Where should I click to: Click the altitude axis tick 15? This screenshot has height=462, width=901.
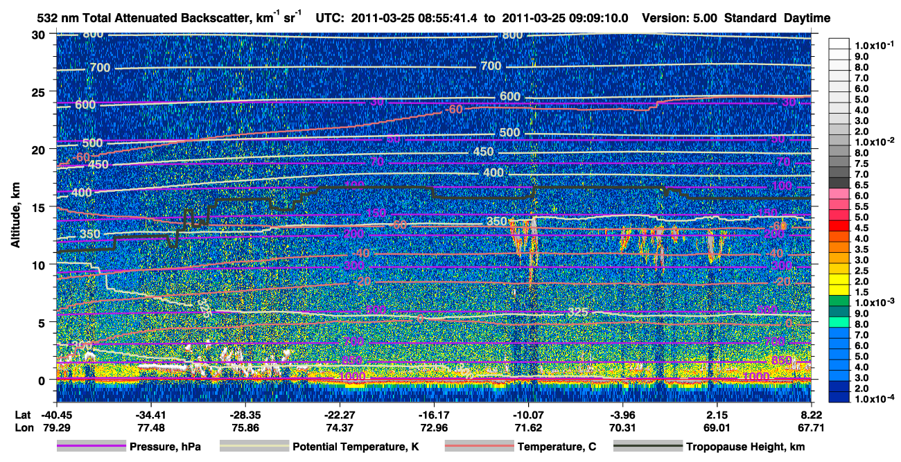pyautogui.click(x=40, y=206)
